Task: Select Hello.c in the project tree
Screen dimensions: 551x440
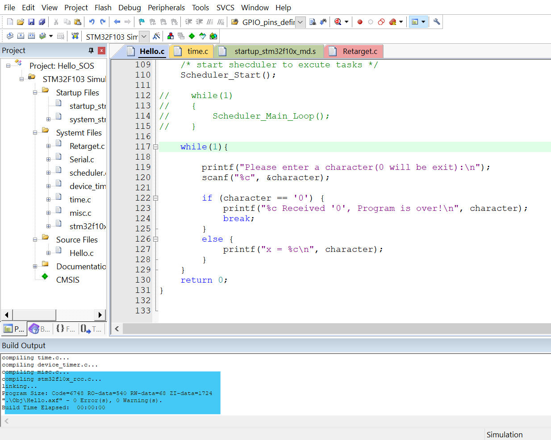Action: (x=81, y=253)
